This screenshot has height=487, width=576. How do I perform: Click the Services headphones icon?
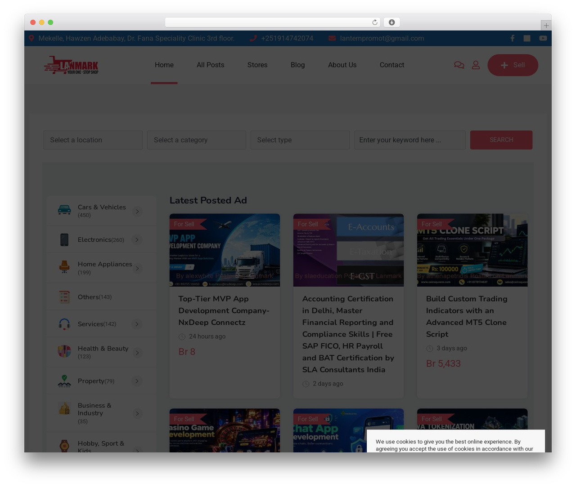pyautogui.click(x=64, y=324)
